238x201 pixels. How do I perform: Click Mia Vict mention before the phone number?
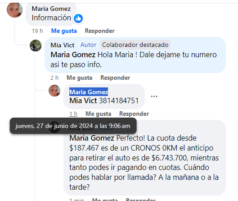click(x=83, y=100)
